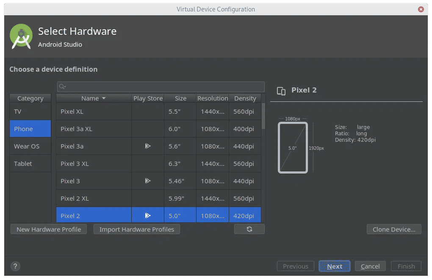The width and height of the screenshot is (432, 280).
Task: Click the 1080x resolution cell for Pixel 2
Action: 213,216
